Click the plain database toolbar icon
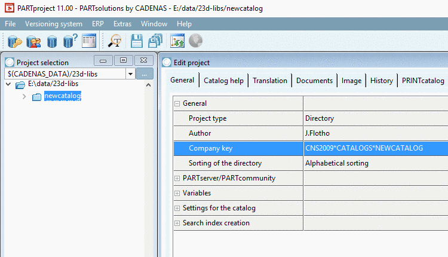This screenshot has width=448, height=257. coord(52,41)
